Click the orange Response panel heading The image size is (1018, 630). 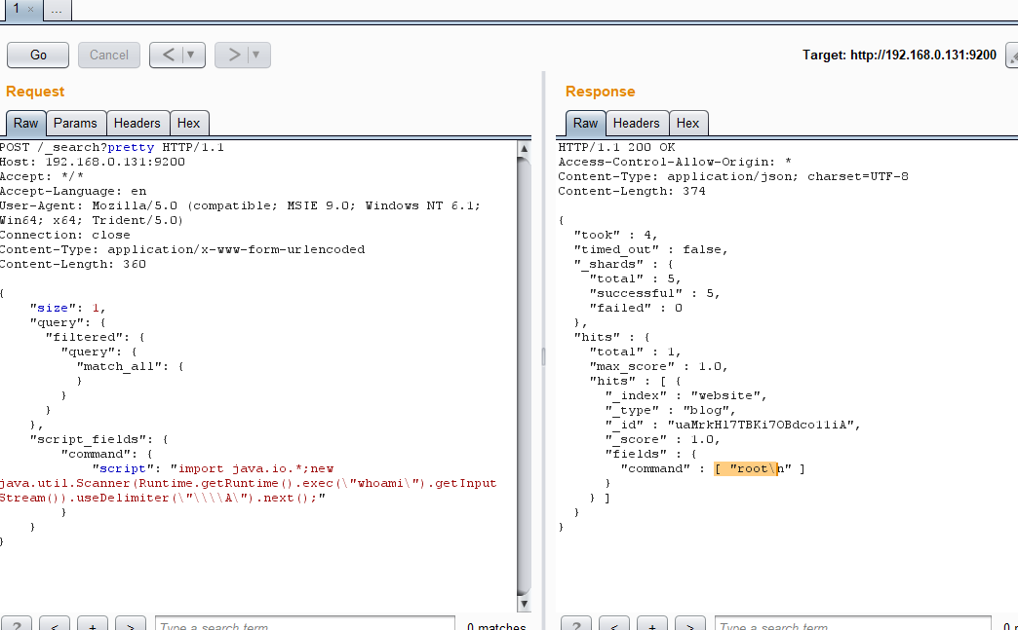pos(600,92)
